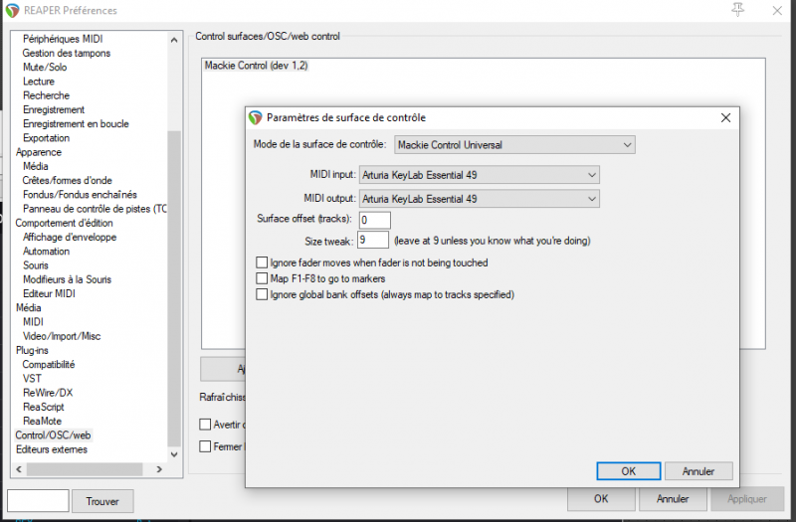Open the ReaScript preferences page
The image size is (796, 522).
pos(44,407)
